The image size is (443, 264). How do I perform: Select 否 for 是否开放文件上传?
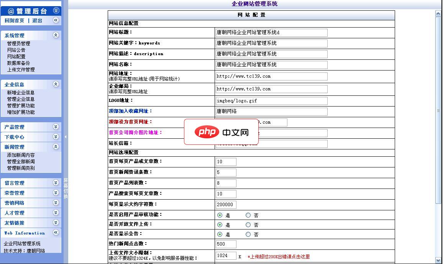pyautogui.click(x=248, y=225)
